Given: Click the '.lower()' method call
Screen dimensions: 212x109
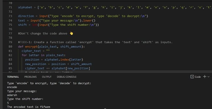Looking at the screenshot, I should 88,20.
